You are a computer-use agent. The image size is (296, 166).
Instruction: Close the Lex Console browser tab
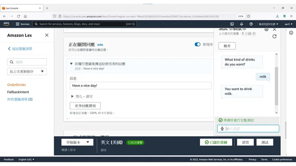(40, 8)
